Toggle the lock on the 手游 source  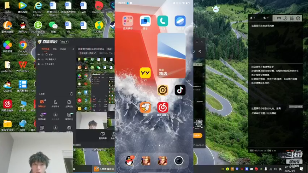point(42,55)
